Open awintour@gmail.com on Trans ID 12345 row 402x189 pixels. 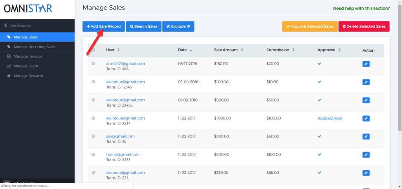coord(125,82)
